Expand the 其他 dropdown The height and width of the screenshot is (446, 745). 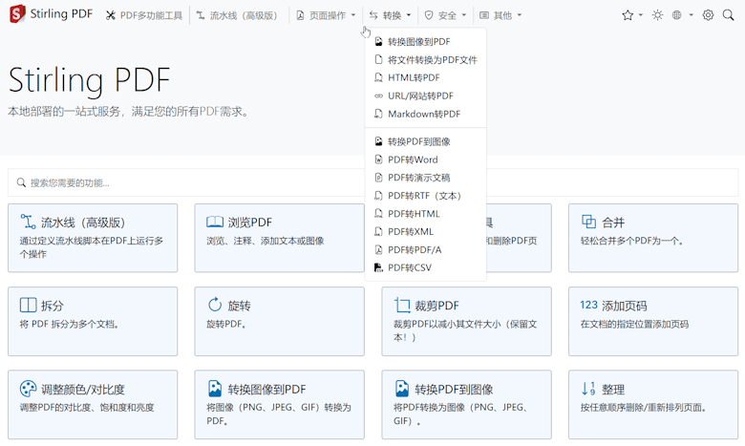tap(500, 15)
